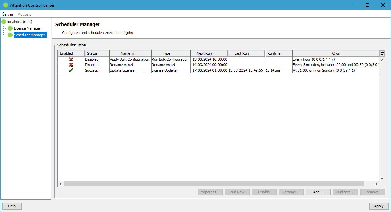Click the Rename... button
The width and height of the screenshot is (391, 212).
coord(291,192)
